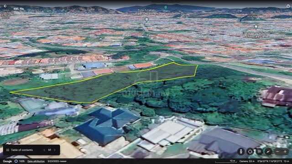The width and height of the screenshot is (292, 164).
Task: Click the Google logo in the status bar
Action: pyautogui.click(x=7, y=161)
